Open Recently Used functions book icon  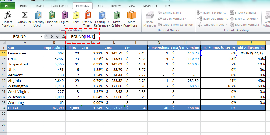[38, 15]
